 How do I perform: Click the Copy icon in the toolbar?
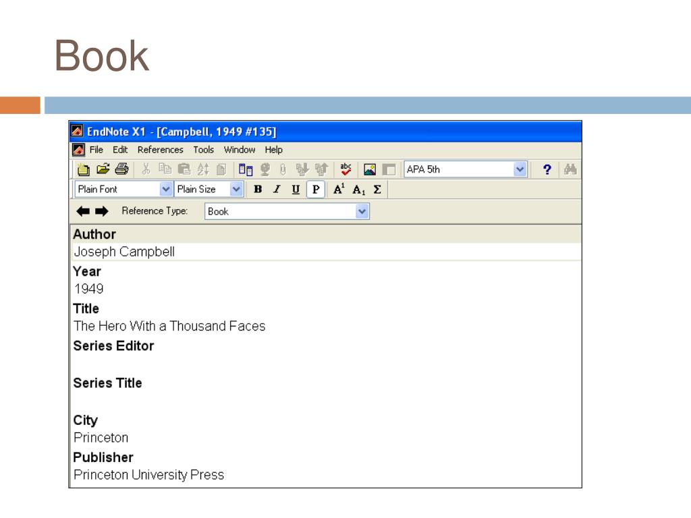pos(165,169)
